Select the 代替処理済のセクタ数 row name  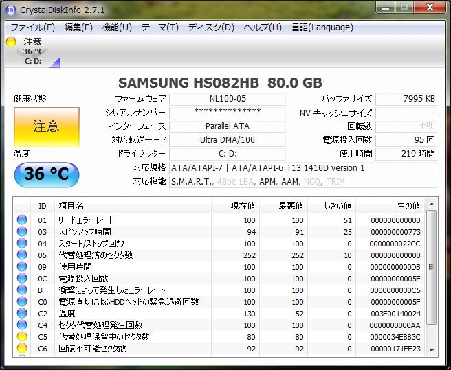[x=96, y=255]
